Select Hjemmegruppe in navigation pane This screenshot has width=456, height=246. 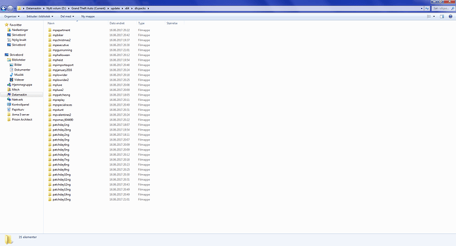click(x=22, y=84)
